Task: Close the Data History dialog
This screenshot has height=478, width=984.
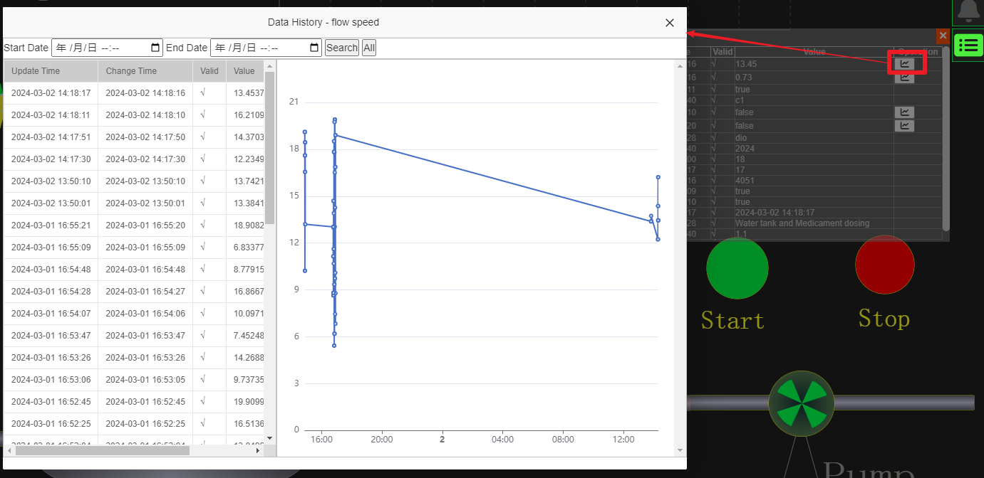Action: point(670,23)
